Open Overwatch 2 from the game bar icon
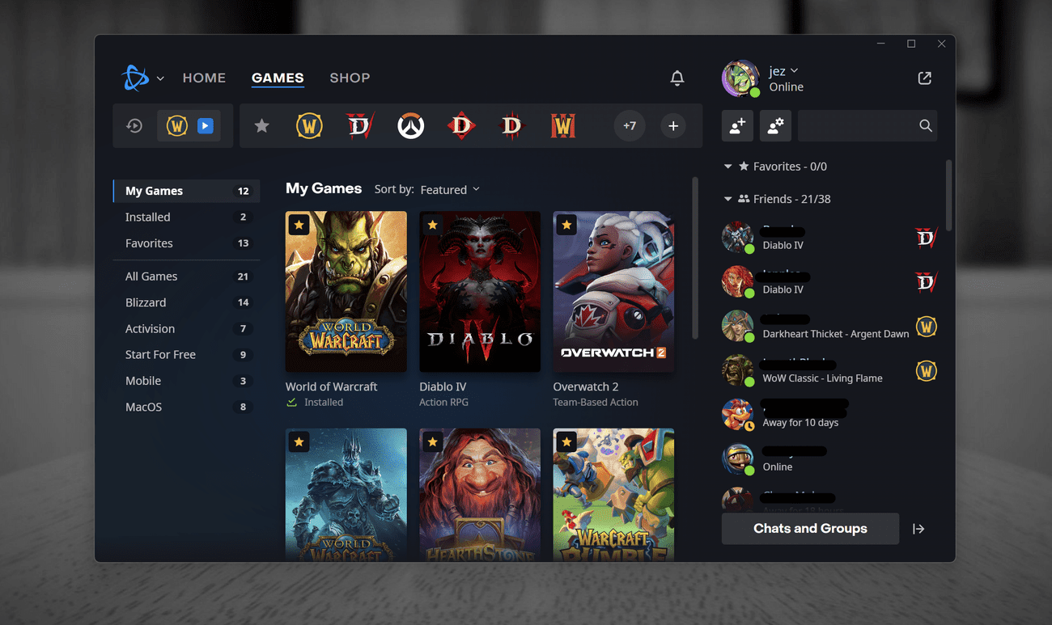The width and height of the screenshot is (1052, 625). coord(411,125)
